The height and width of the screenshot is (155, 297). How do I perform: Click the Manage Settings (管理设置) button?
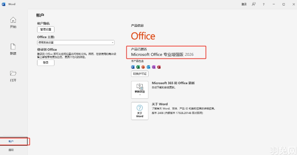[46, 30]
